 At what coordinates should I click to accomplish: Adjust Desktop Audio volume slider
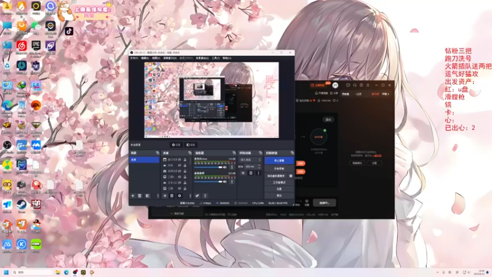(208, 182)
